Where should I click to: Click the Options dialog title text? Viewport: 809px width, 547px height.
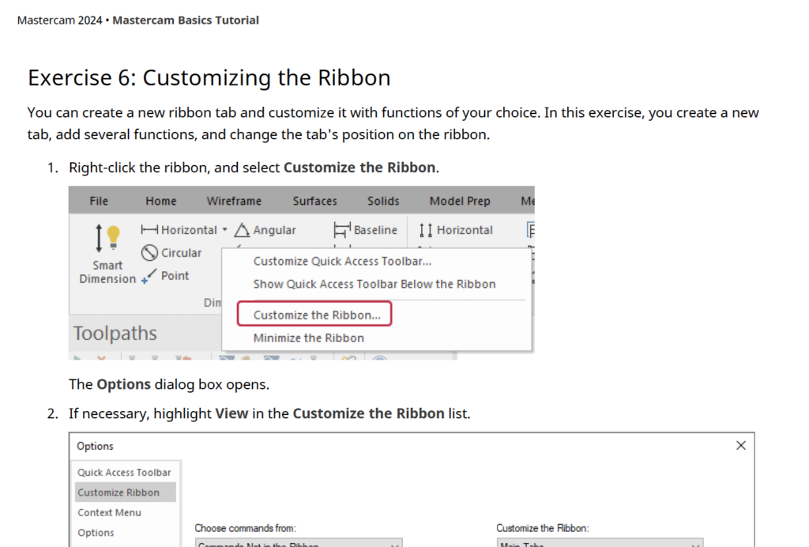tap(95, 446)
